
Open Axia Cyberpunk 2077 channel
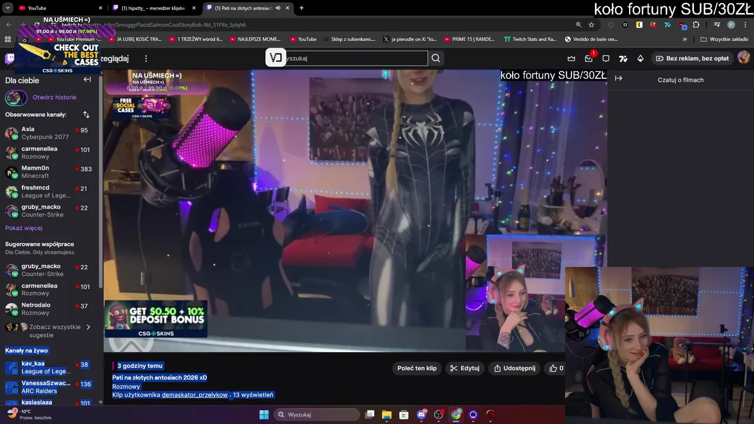pyautogui.click(x=50, y=132)
